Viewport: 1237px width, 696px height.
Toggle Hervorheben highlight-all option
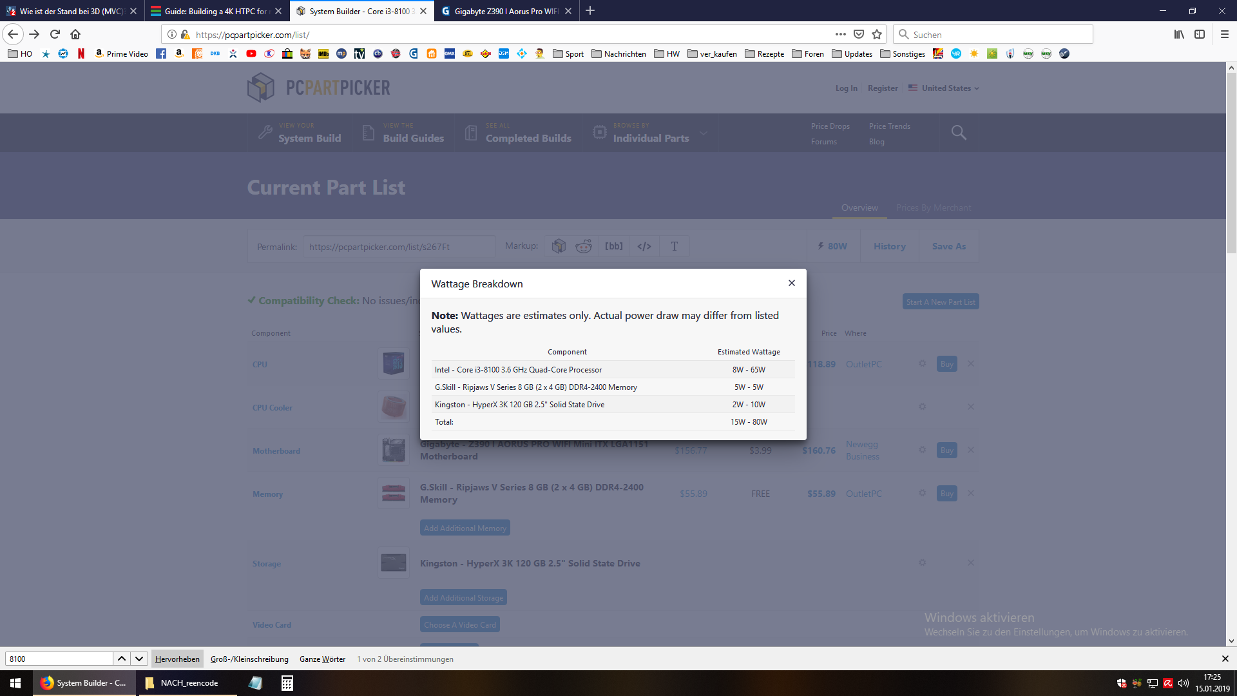click(x=177, y=659)
